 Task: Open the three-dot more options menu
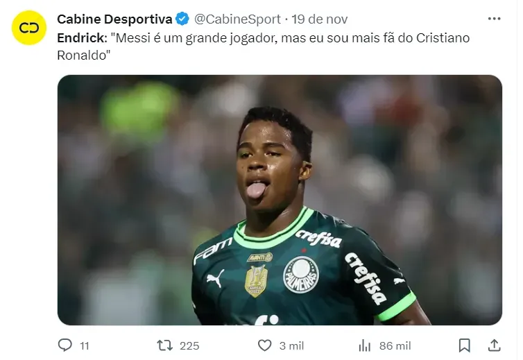pos(494,19)
